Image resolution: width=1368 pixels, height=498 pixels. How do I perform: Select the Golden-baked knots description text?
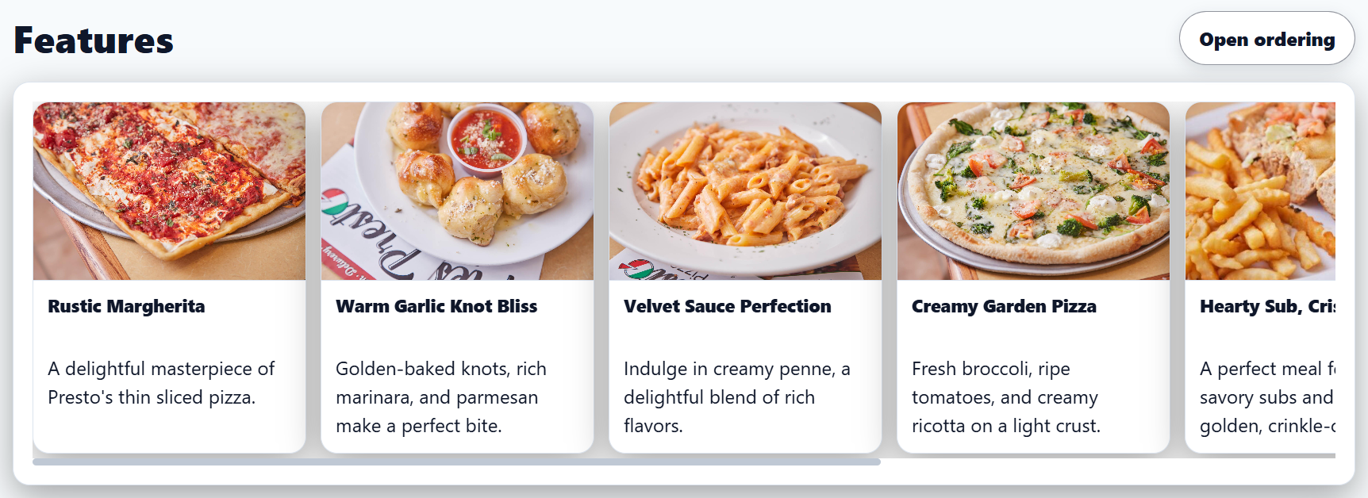tap(440, 397)
